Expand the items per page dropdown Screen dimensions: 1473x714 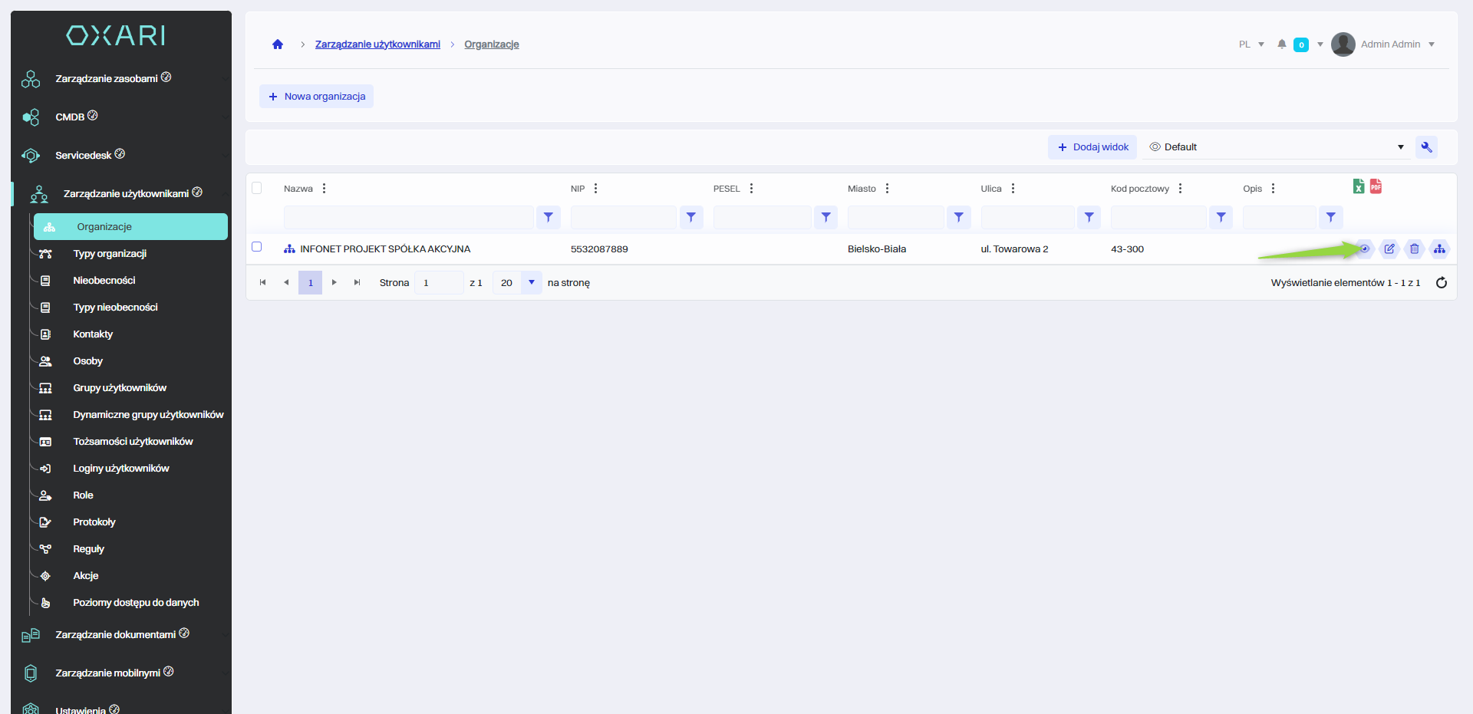(x=531, y=283)
